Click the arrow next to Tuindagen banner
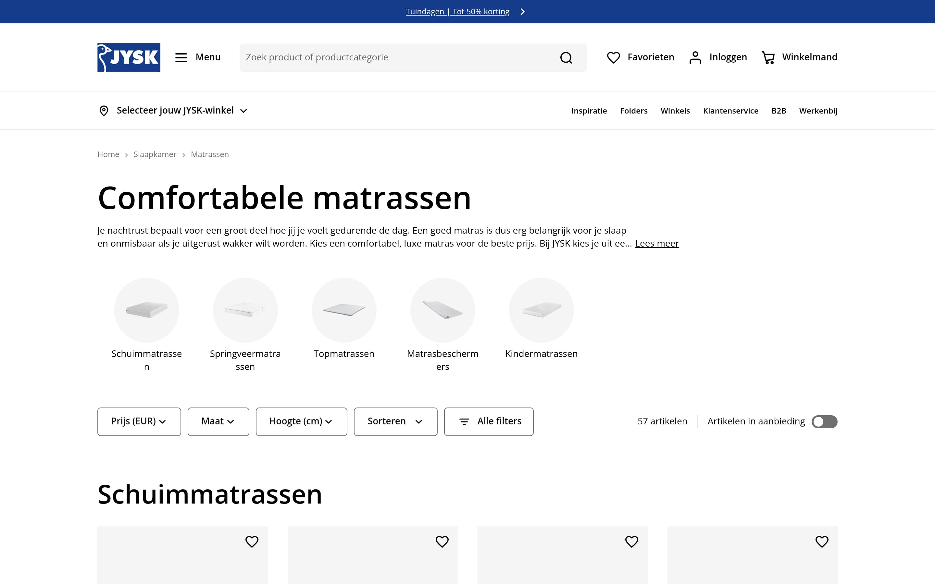Viewport: 935px width, 584px height. (522, 12)
